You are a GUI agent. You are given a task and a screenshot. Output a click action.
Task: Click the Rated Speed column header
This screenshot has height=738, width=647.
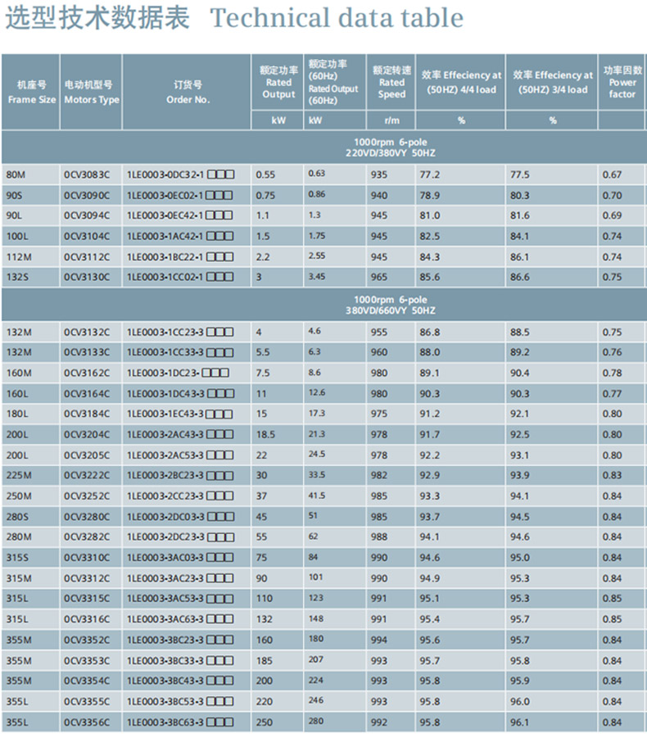coord(391,82)
